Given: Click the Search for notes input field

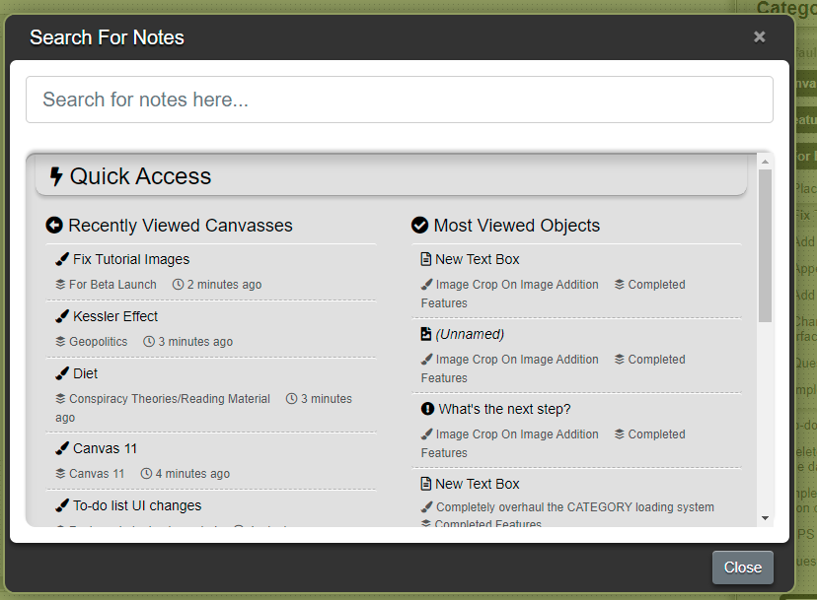Looking at the screenshot, I should point(399,100).
